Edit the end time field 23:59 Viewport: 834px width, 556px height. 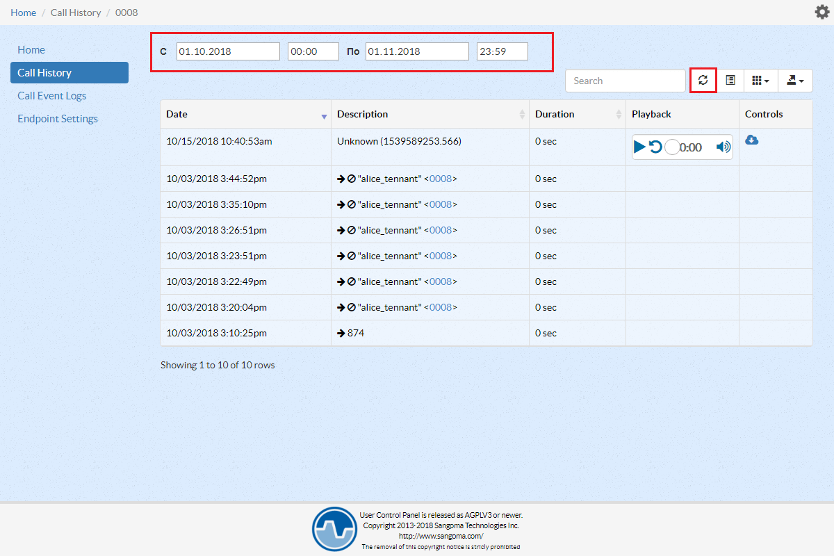click(x=502, y=51)
